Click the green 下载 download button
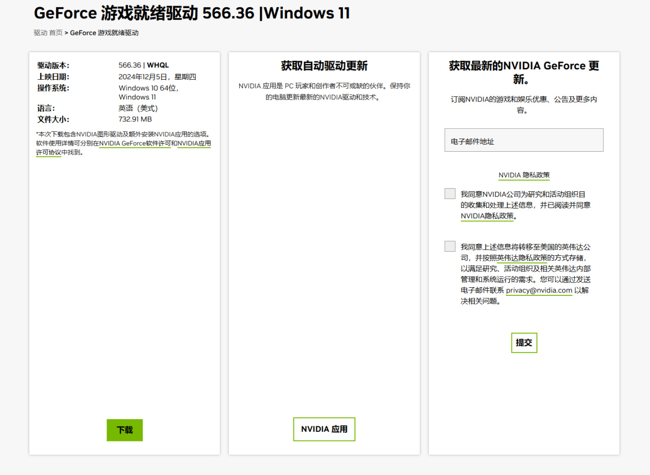 (124, 430)
